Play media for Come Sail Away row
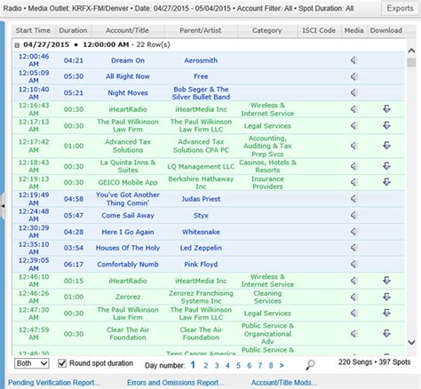 click(354, 215)
